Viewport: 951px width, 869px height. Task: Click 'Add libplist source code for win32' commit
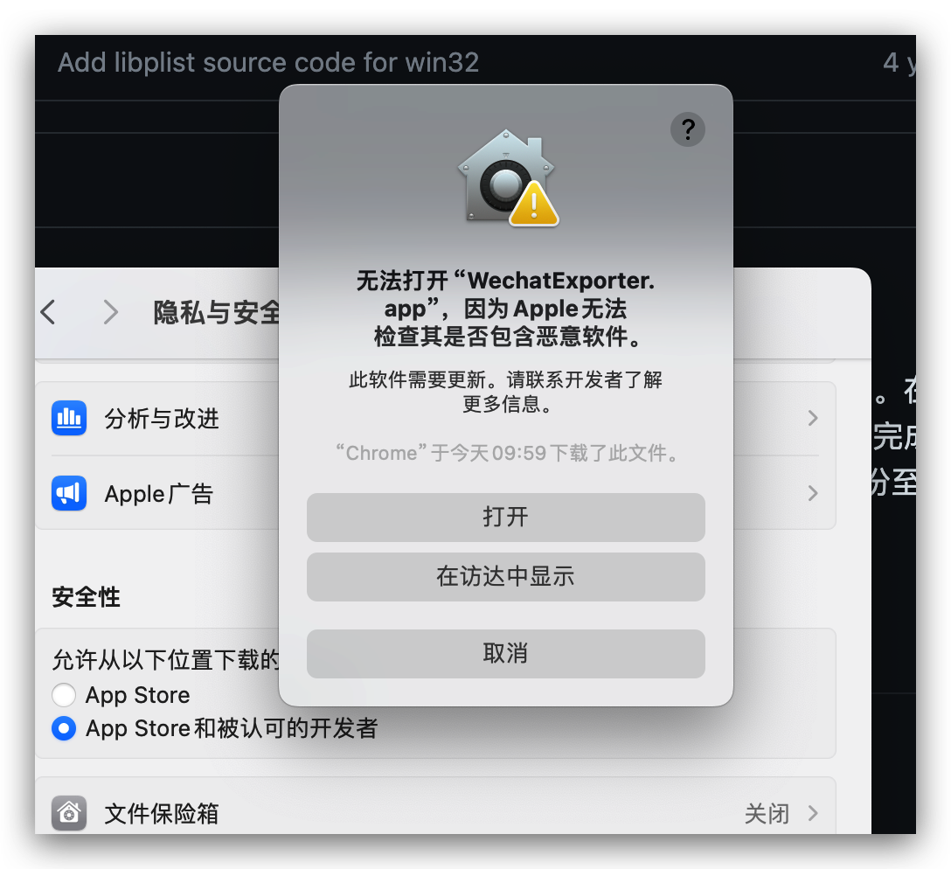[x=268, y=62]
